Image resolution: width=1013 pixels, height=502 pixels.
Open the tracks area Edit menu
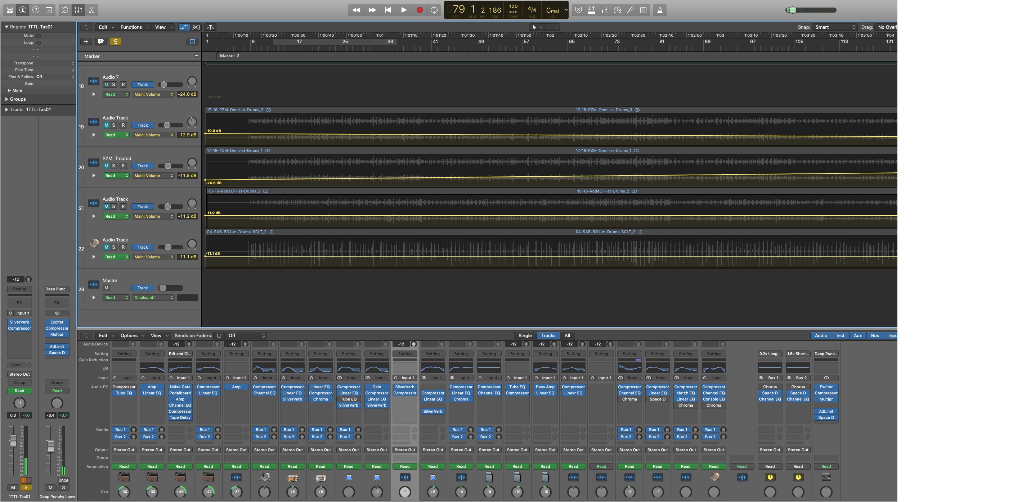[106, 27]
